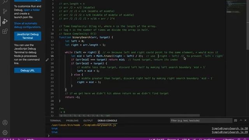Open the Extensions view
The height and width of the screenshot is (140, 249).
[5, 31]
